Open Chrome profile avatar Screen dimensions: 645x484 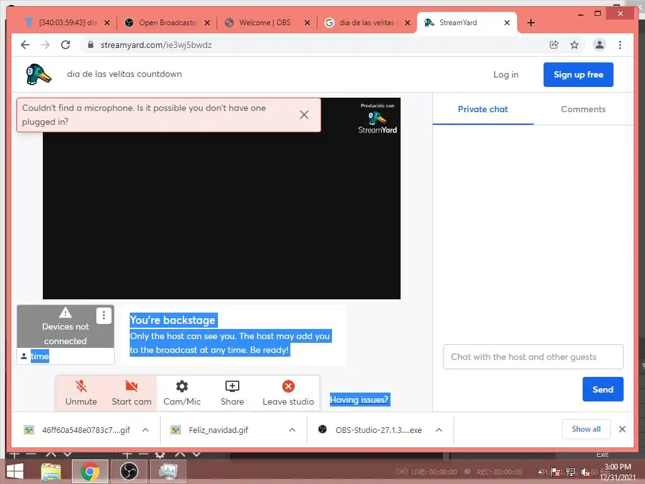tap(600, 45)
